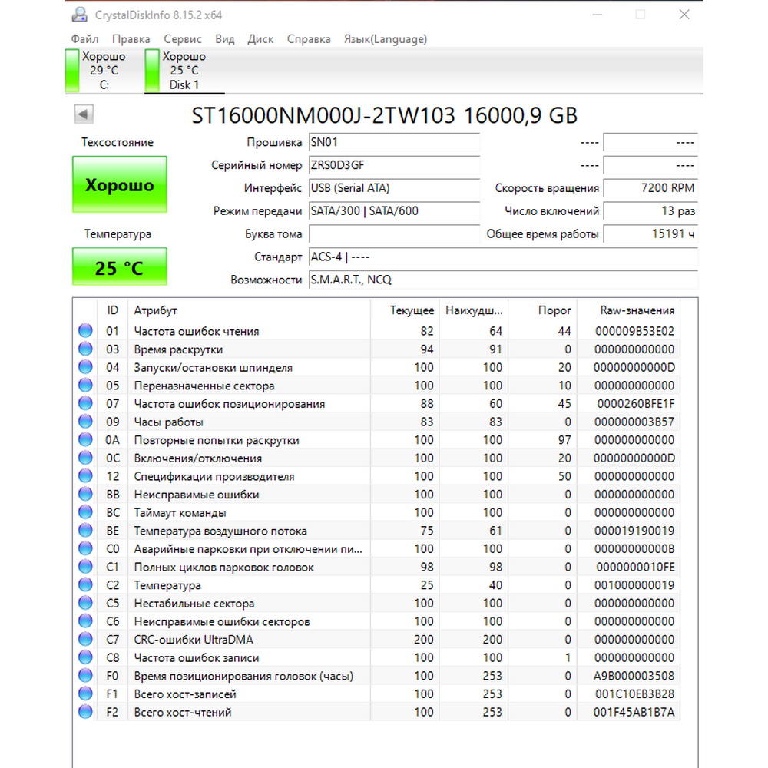Click the serial number field ZRS0D3GF
768x768 pixels.
[394, 165]
